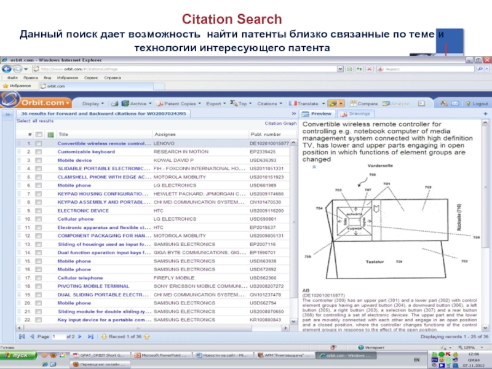Tick the checkbox for row 1 Lenovo
This screenshot has width=492, height=369.
pyautogui.click(x=38, y=143)
